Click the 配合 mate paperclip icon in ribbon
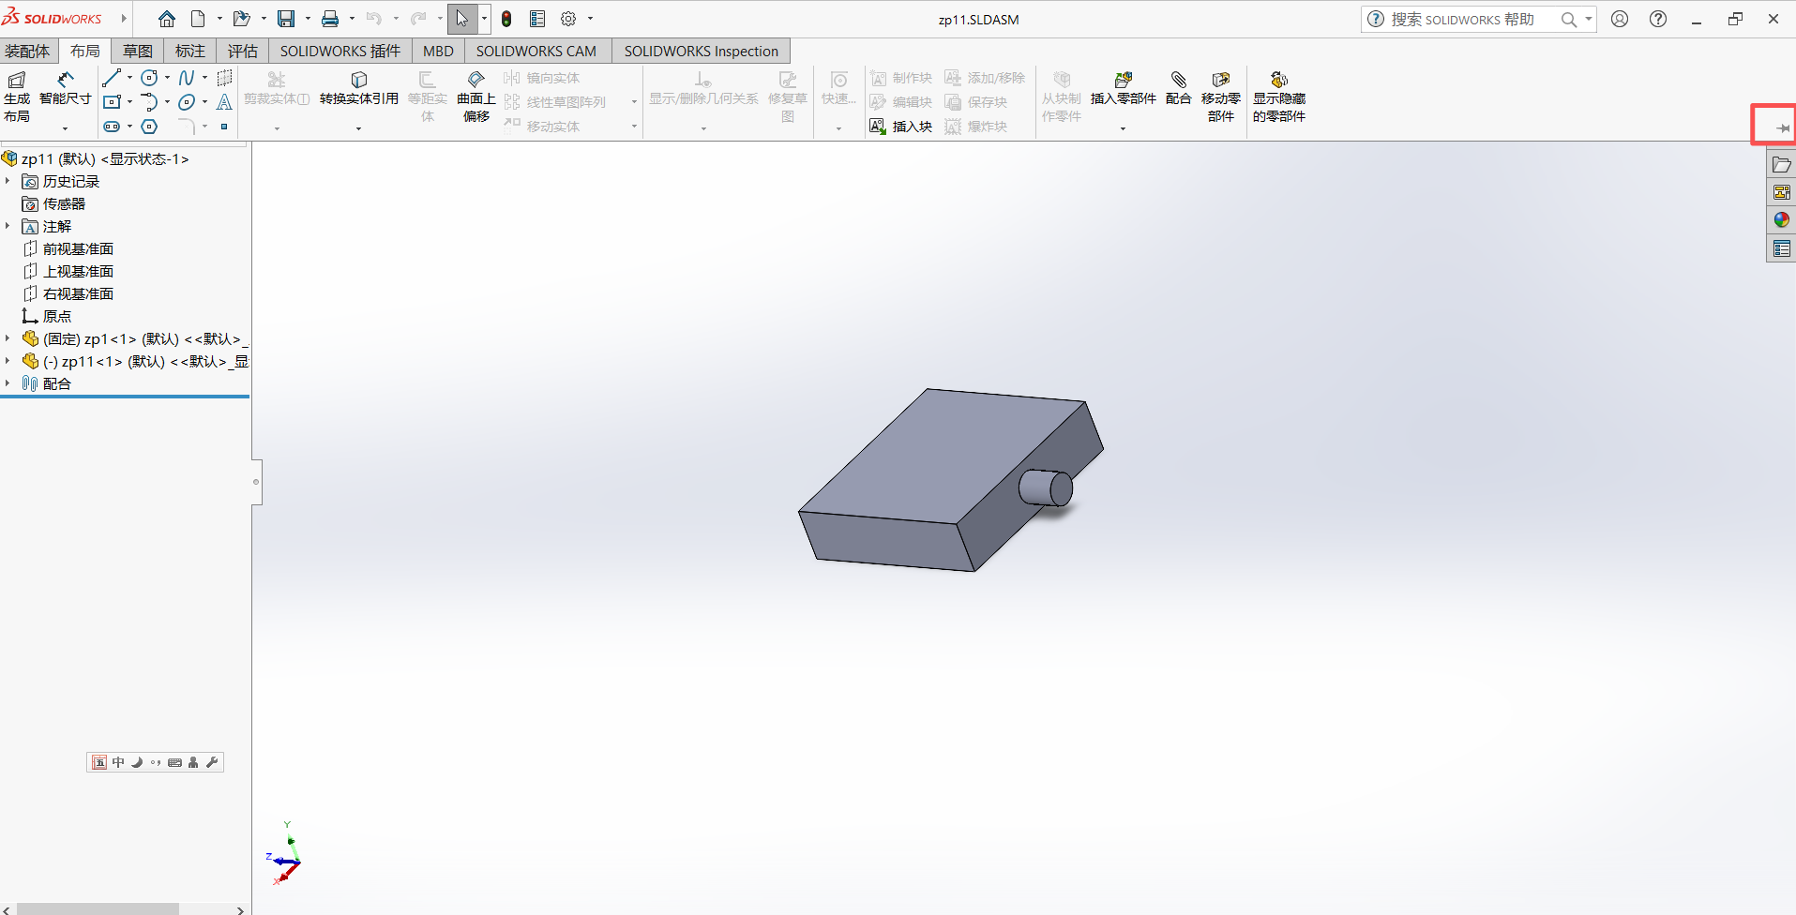The width and height of the screenshot is (1796, 915). [x=1178, y=87]
